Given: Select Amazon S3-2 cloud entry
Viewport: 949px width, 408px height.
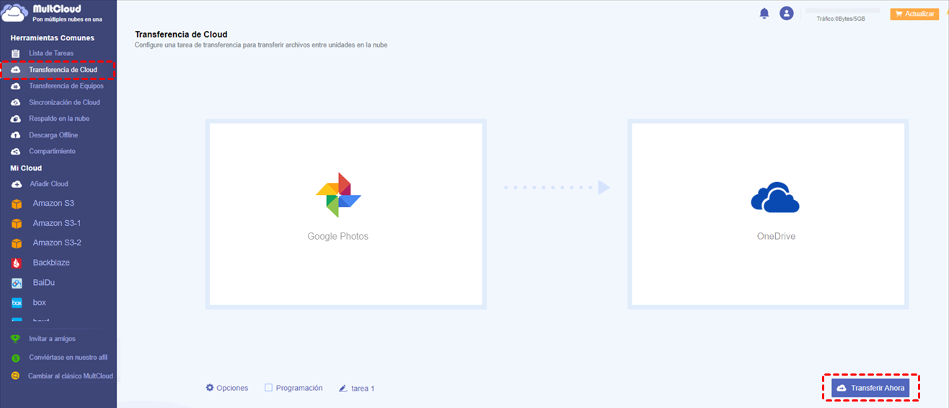Looking at the screenshot, I should (58, 243).
